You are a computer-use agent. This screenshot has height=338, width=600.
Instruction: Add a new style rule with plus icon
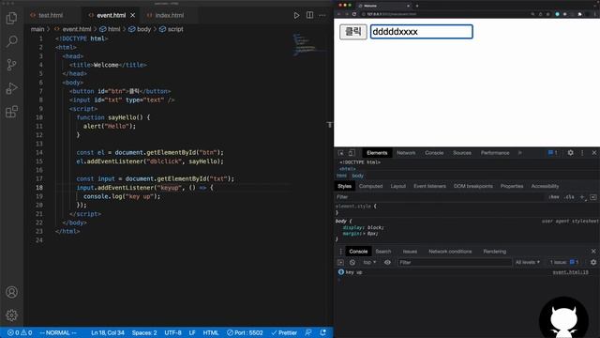[x=582, y=197]
